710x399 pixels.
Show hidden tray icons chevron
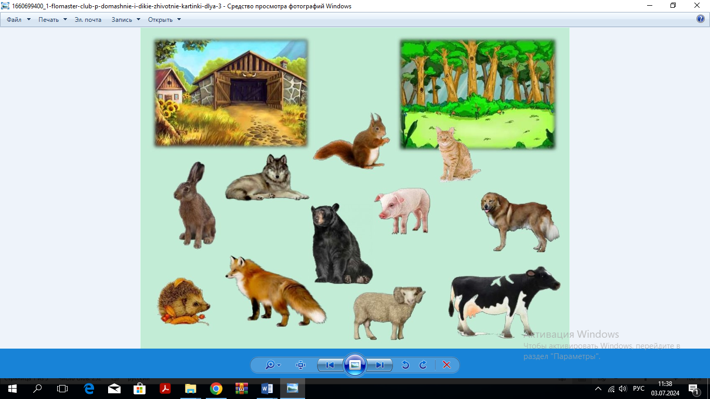click(x=598, y=389)
